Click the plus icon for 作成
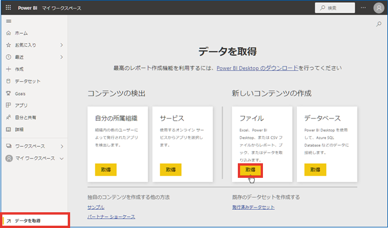The image size is (388, 228). point(8,69)
